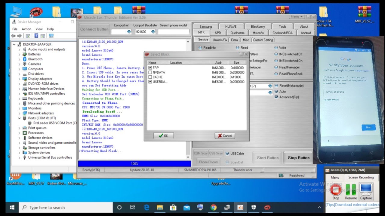Image resolution: width=385 pixels, height=216 pixels.
Task: Click the Stop Button in Miracle Box
Action: [299, 158]
